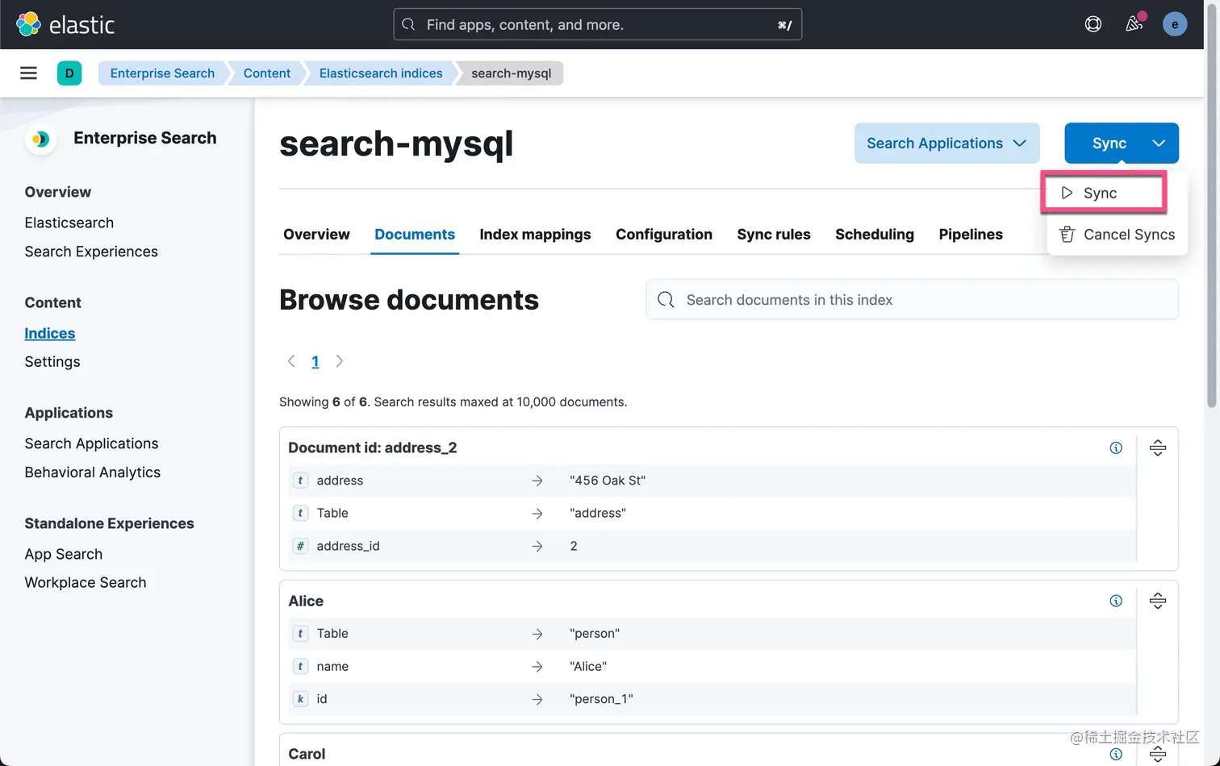Switch to the Overview tab

(x=316, y=235)
